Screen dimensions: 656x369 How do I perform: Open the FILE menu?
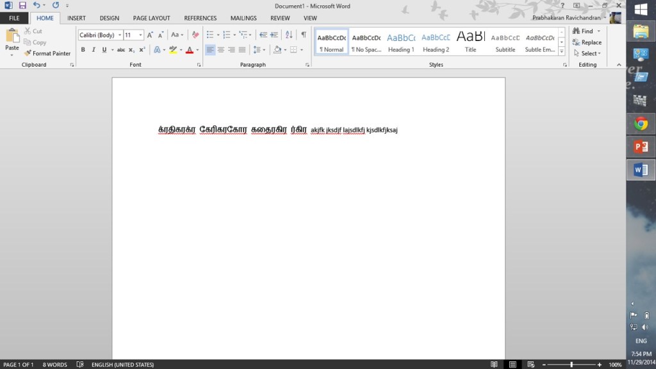13,19
